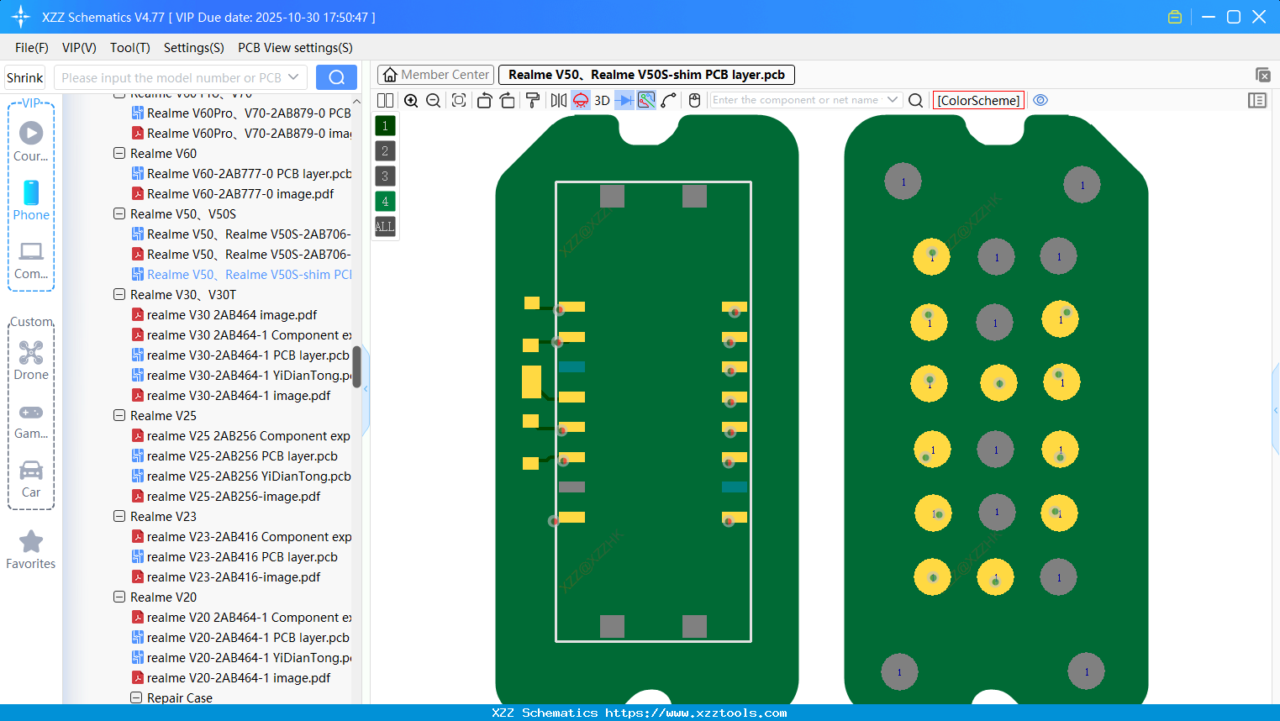
Task: Select the trace path tool
Action: [669, 101]
